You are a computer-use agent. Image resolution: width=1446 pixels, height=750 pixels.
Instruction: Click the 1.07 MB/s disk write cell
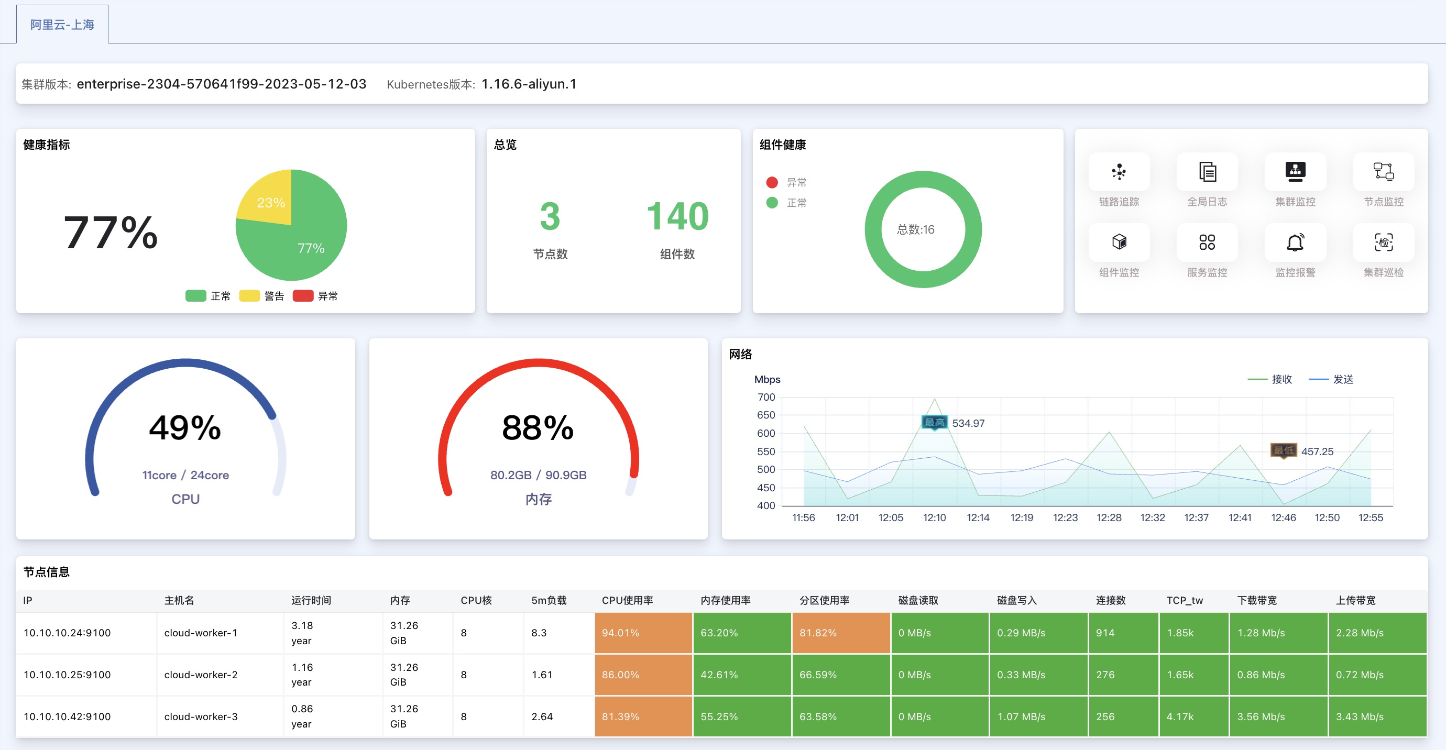pos(1038,716)
